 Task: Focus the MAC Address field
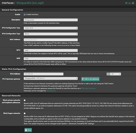(x=51, y=40)
